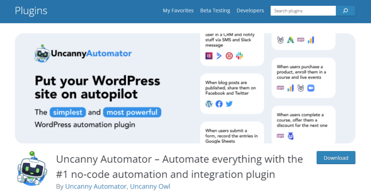Click the red circular icon in the CRM card
Image resolution: width=371 pixels, height=196 pixels.
point(229,56)
